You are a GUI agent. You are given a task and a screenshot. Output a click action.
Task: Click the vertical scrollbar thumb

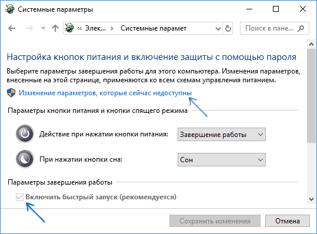[x=311, y=96]
